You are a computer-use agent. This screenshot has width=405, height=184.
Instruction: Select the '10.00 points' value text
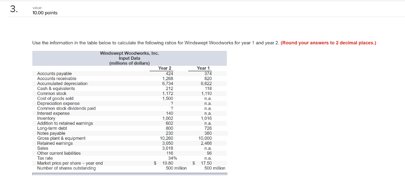(x=45, y=13)
